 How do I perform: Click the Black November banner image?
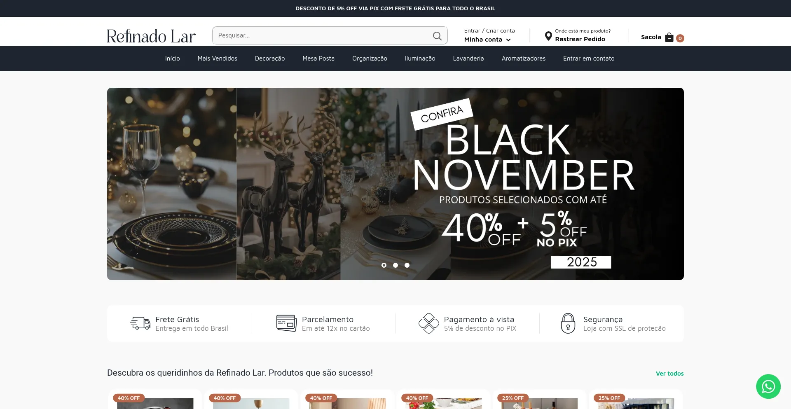pyautogui.click(x=395, y=184)
